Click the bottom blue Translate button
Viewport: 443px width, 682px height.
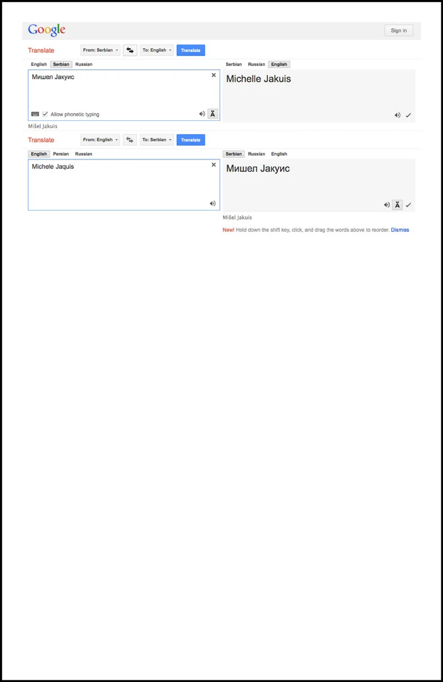(x=191, y=140)
